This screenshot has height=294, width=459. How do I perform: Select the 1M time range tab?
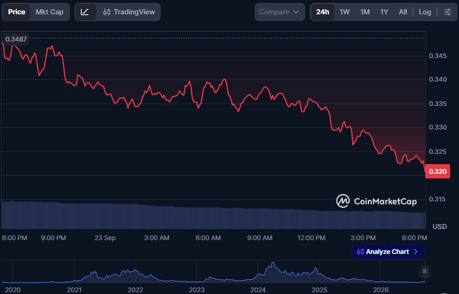pos(365,12)
